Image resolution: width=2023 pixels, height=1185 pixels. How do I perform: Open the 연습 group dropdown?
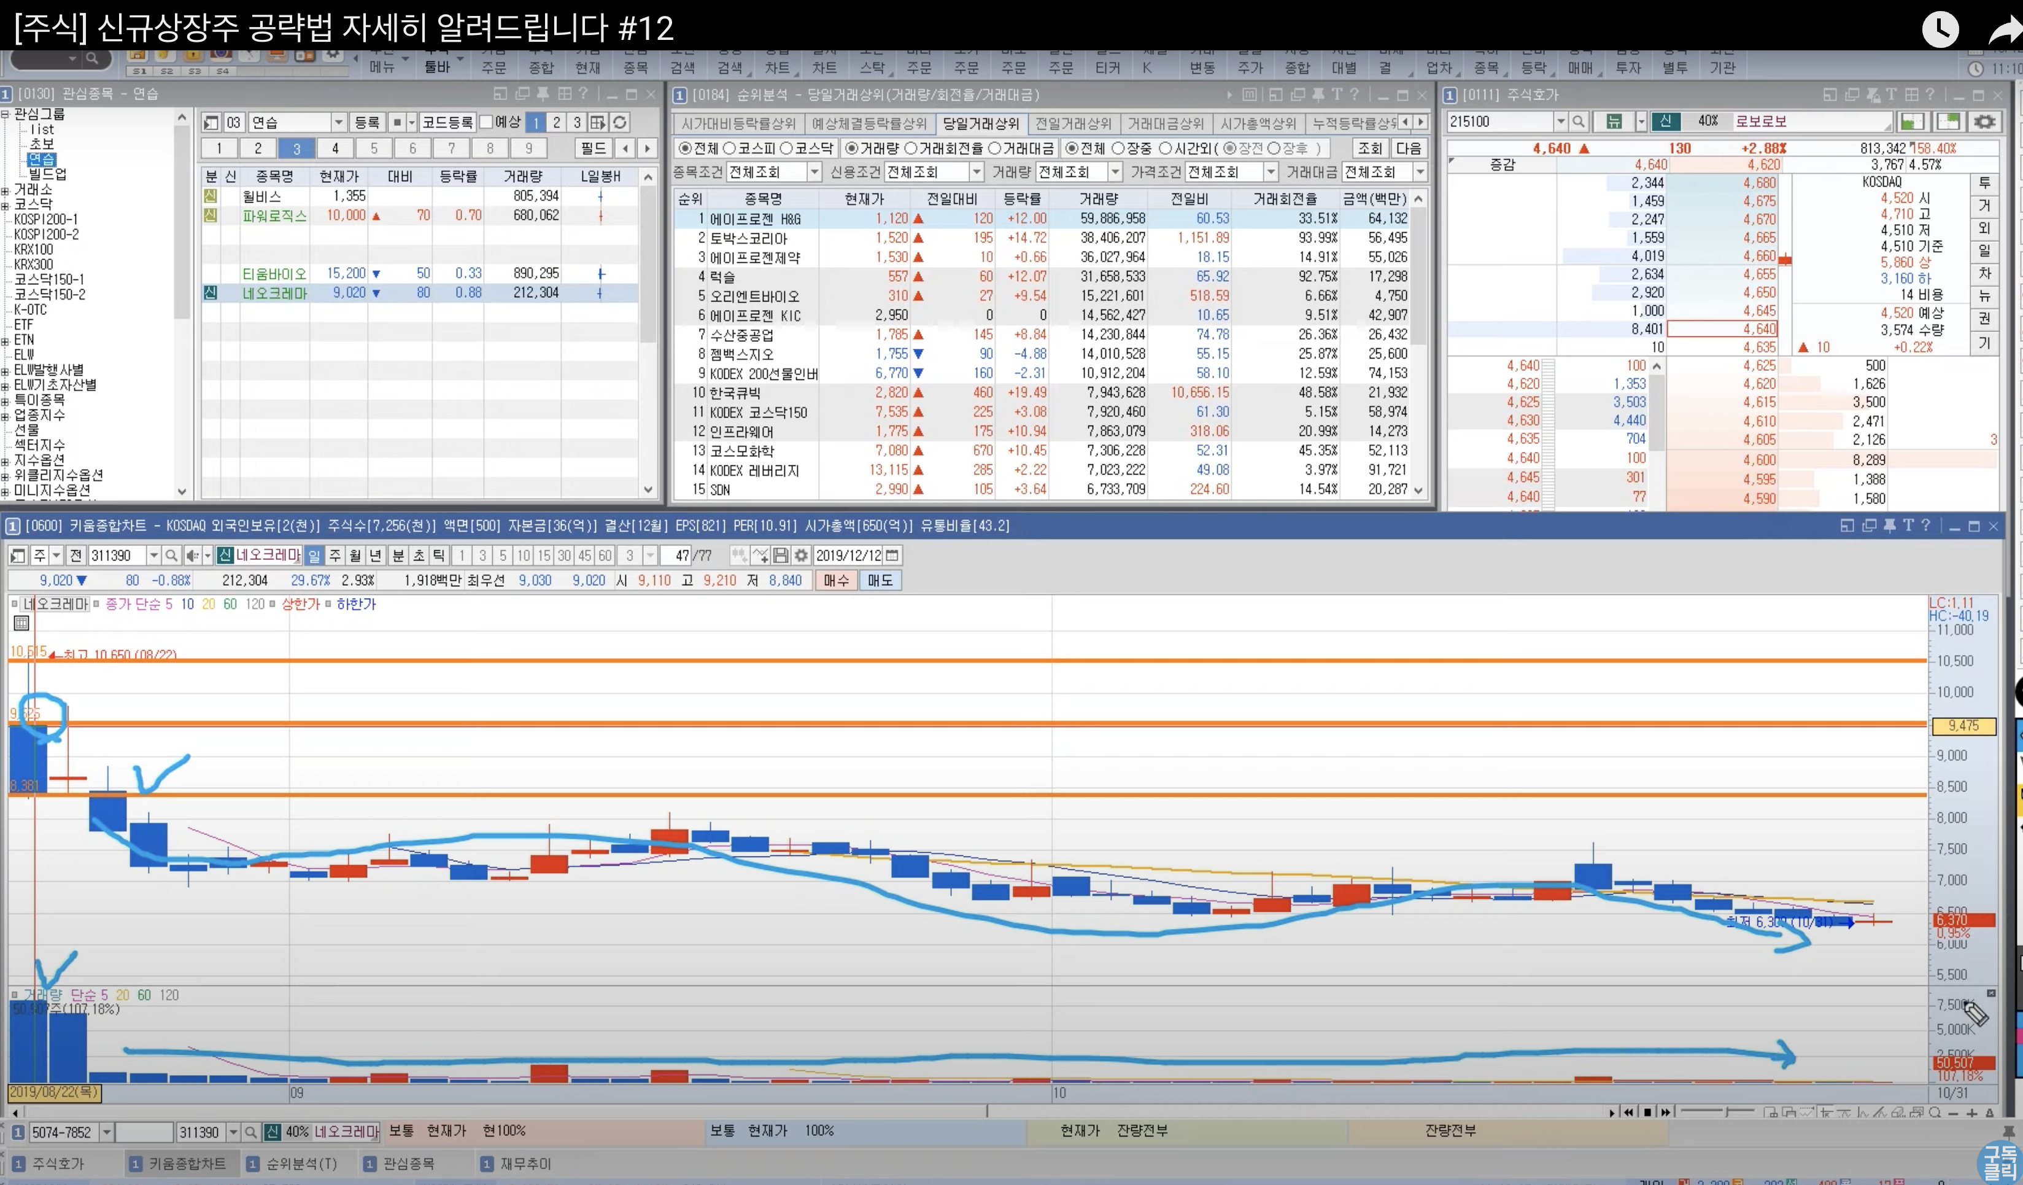[339, 123]
